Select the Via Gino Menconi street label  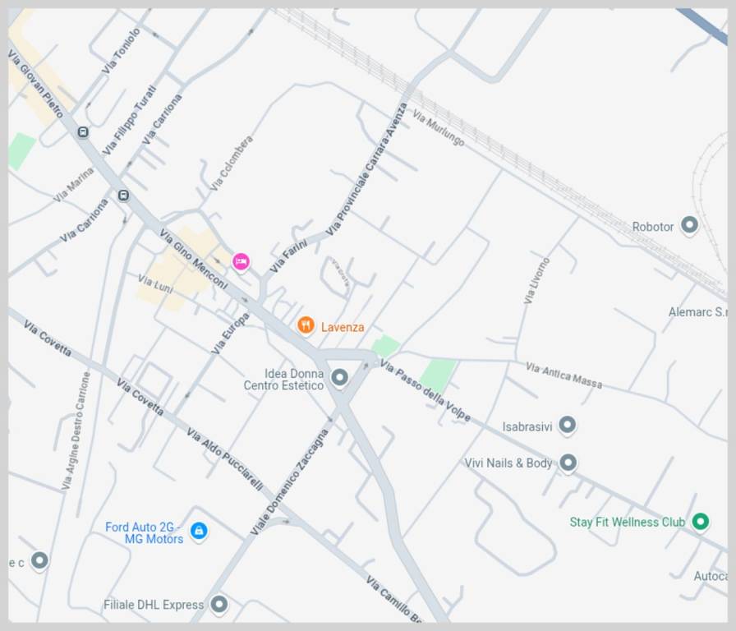point(193,259)
